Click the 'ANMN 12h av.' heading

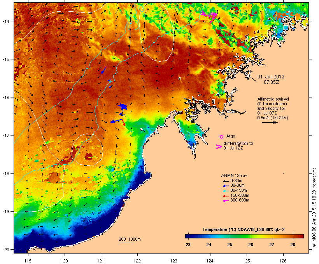click(x=235, y=175)
